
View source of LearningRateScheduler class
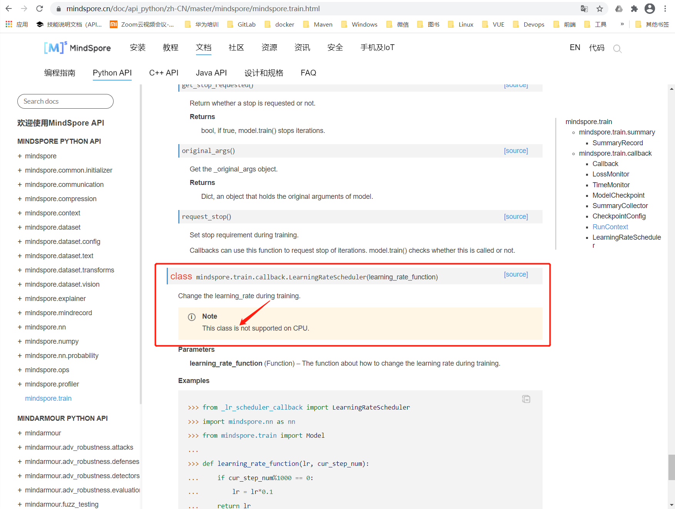tap(516, 274)
